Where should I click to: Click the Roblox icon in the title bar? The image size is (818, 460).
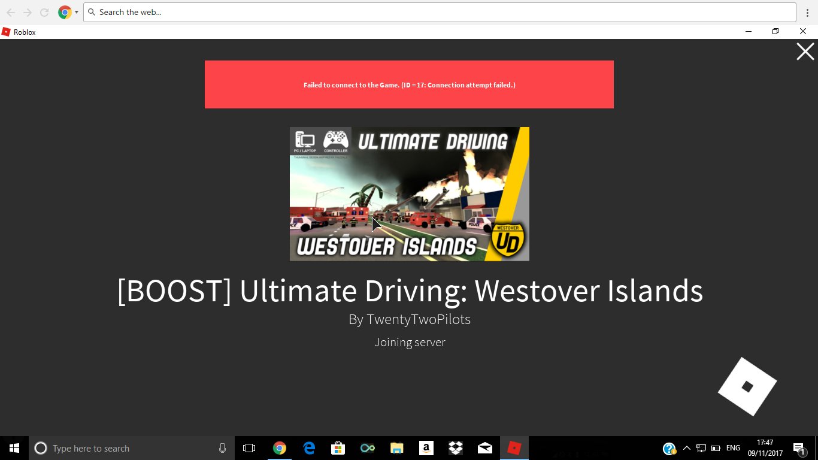[x=6, y=32]
